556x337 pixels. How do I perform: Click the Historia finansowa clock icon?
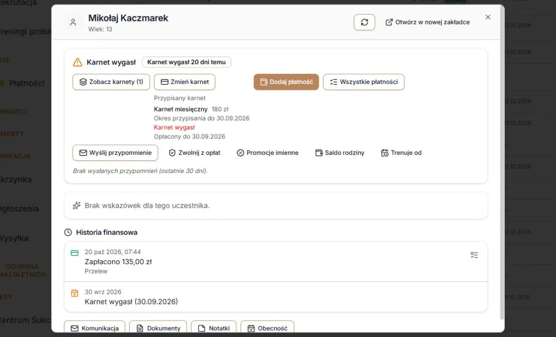(x=68, y=233)
